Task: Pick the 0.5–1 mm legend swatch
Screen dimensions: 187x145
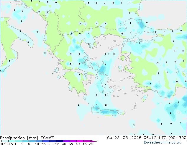Action: [x=12, y=141]
